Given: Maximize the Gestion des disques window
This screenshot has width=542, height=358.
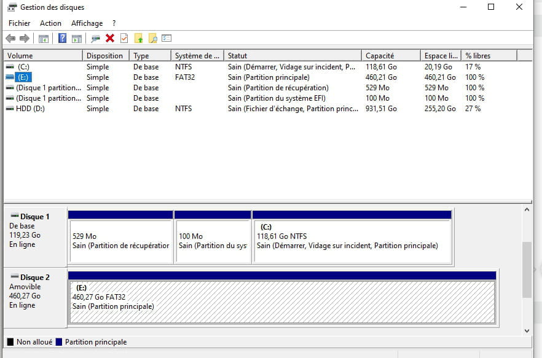Looking at the screenshot, I should (x=491, y=7).
